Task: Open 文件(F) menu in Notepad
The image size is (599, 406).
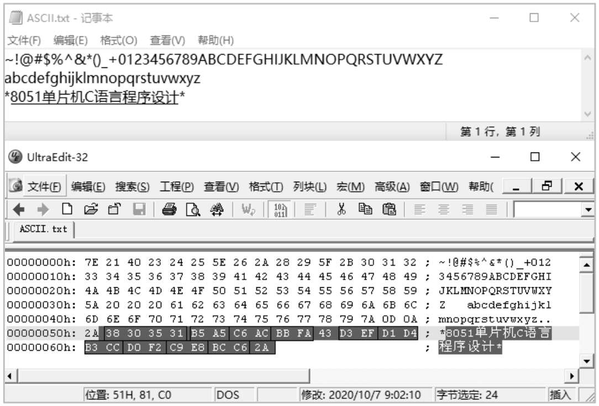Action: click(x=24, y=40)
